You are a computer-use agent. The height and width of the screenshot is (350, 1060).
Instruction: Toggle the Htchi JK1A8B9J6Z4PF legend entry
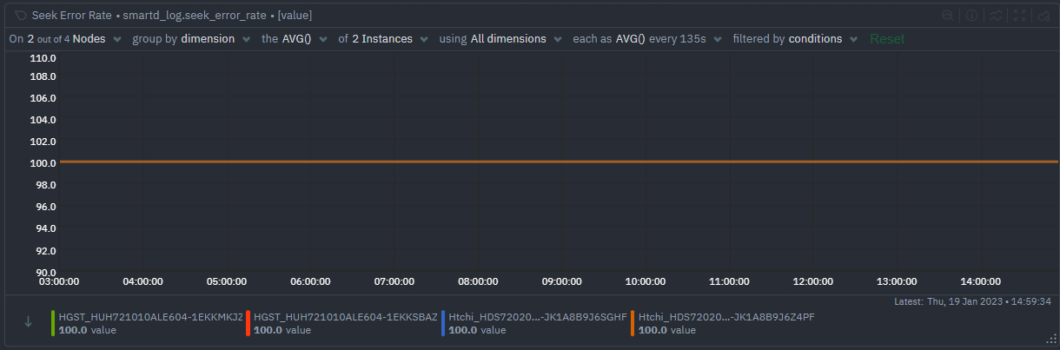(723, 323)
